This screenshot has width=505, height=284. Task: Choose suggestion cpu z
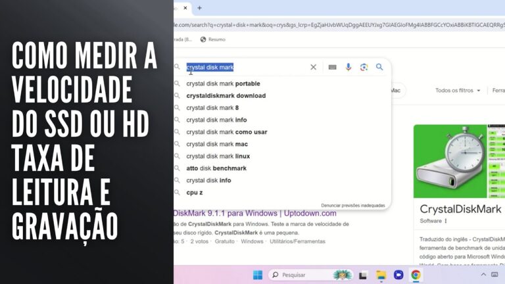coord(194,193)
